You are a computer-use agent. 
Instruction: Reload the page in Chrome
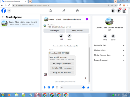[x=9, y=5]
